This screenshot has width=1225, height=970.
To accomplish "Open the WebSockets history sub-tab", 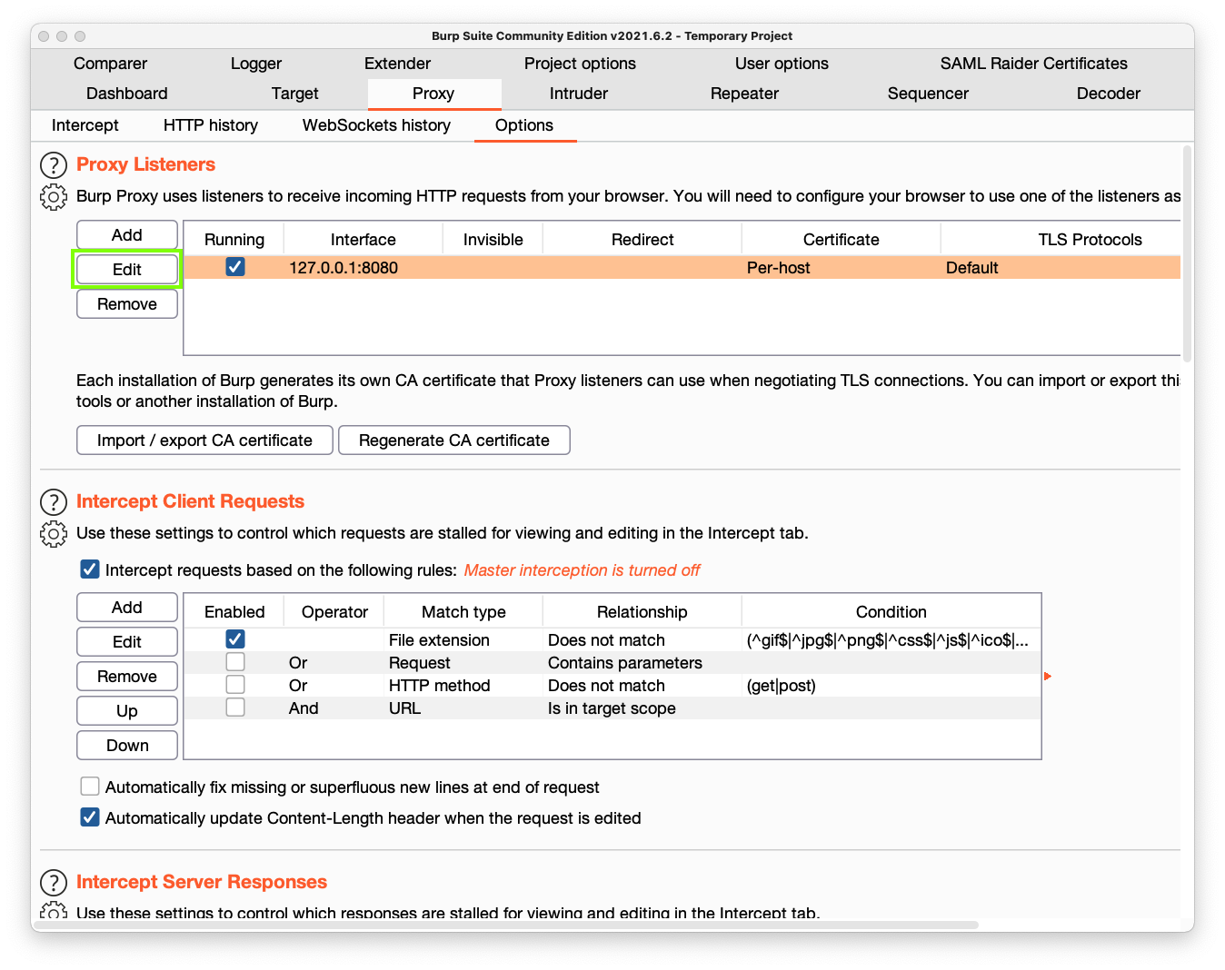I will (x=376, y=125).
